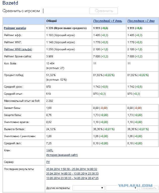Select 7-day Выжил в битвах value 36,36% (+0,01%)
The height and width of the screenshot is (193, 159).
point(138,129)
